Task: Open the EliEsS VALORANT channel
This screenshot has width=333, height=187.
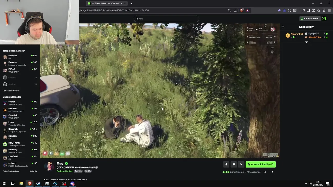Action: pos(20,70)
